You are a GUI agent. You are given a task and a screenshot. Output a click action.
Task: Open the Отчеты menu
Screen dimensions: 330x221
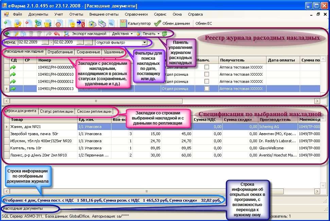[76, 14]
